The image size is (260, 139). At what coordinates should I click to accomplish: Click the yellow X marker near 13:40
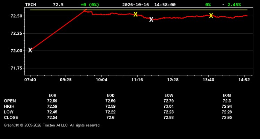tap(211, 16)
